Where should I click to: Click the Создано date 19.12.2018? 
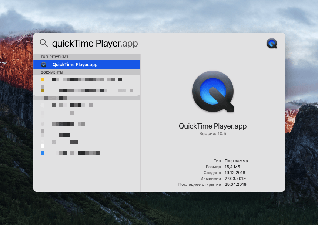click(x=235, y=173)
